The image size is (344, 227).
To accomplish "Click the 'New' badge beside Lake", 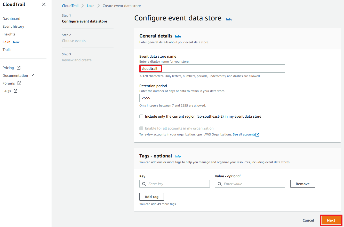I will point(16,42).
